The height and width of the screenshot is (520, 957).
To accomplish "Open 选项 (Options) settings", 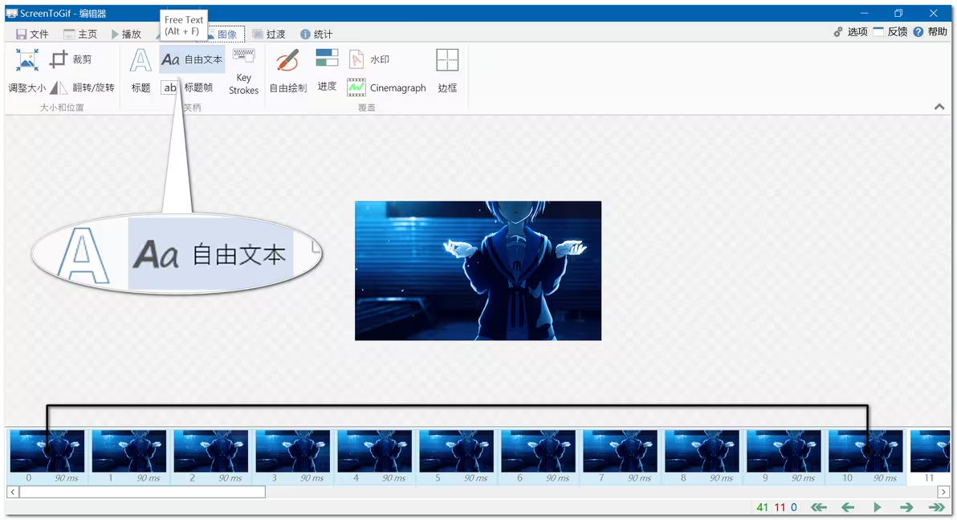I will click(850, 32).
